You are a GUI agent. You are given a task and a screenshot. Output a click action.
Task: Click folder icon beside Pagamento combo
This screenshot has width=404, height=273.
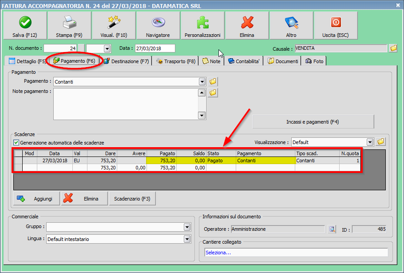coord(213,81)
